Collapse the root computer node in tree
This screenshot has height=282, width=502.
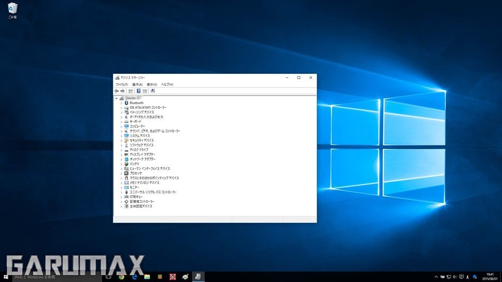click(x=116, y=98)
